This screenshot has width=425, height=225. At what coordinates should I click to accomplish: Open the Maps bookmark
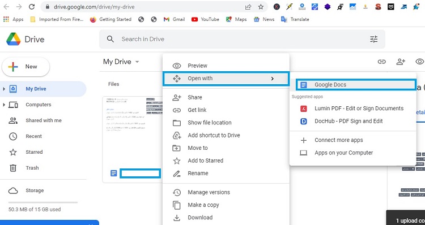(x=236, y=19)
